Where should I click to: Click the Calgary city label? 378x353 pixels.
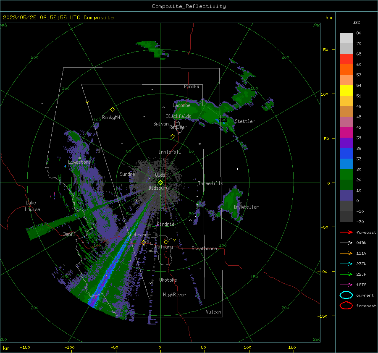(x=164, y=247)
